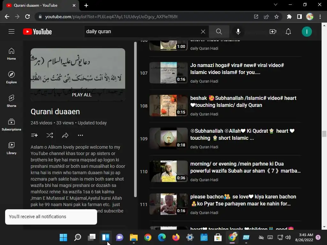Click the address bar URL
This screenshot has height=245, width=327.
(111, 17)
